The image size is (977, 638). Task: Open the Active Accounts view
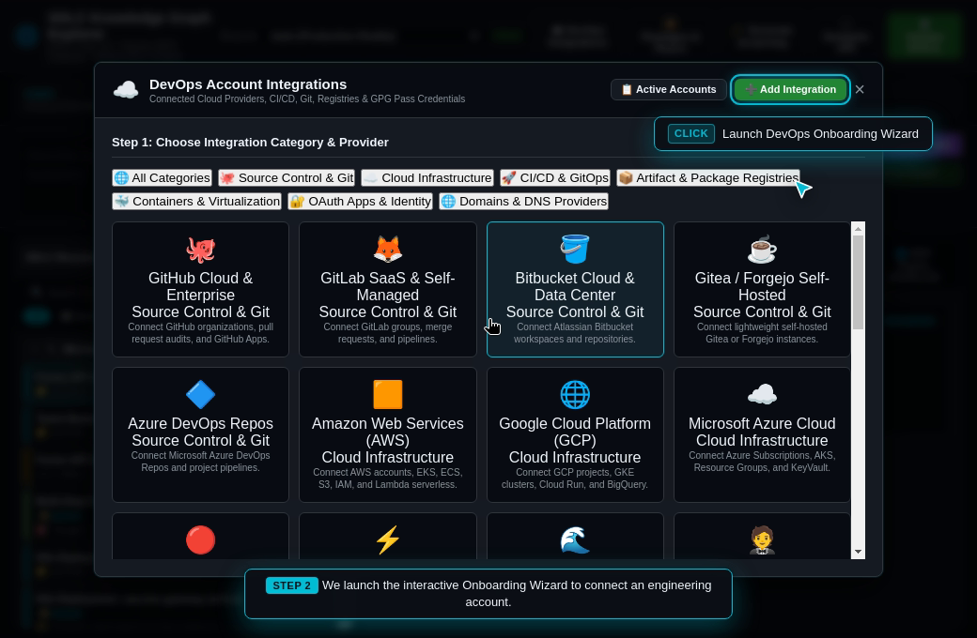[669, 90]
